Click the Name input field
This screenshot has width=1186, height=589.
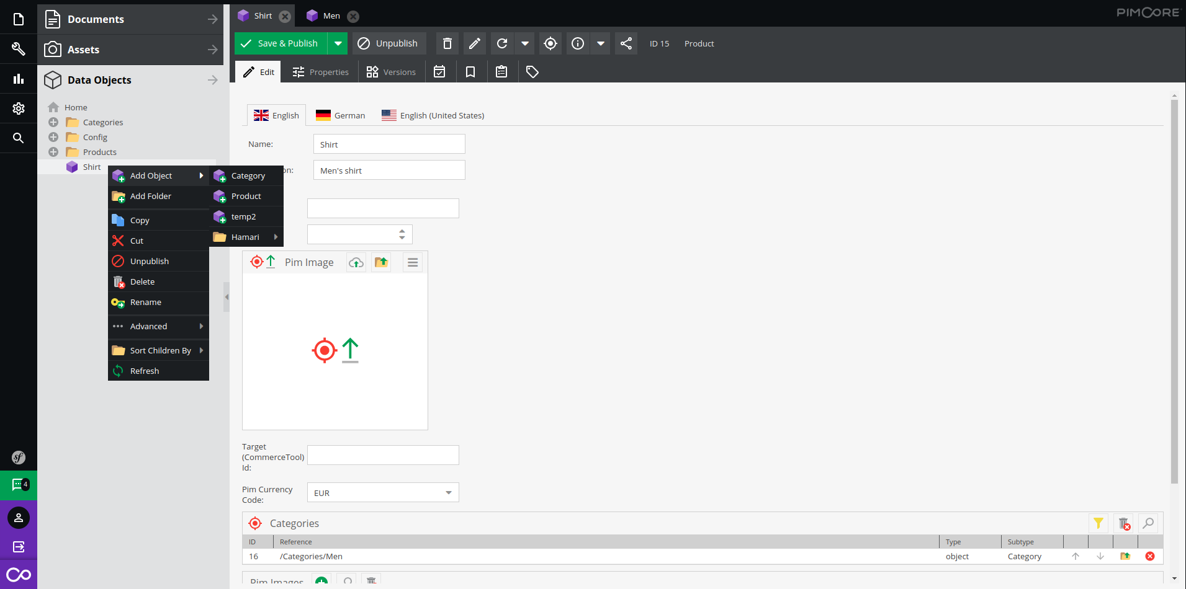389,144
